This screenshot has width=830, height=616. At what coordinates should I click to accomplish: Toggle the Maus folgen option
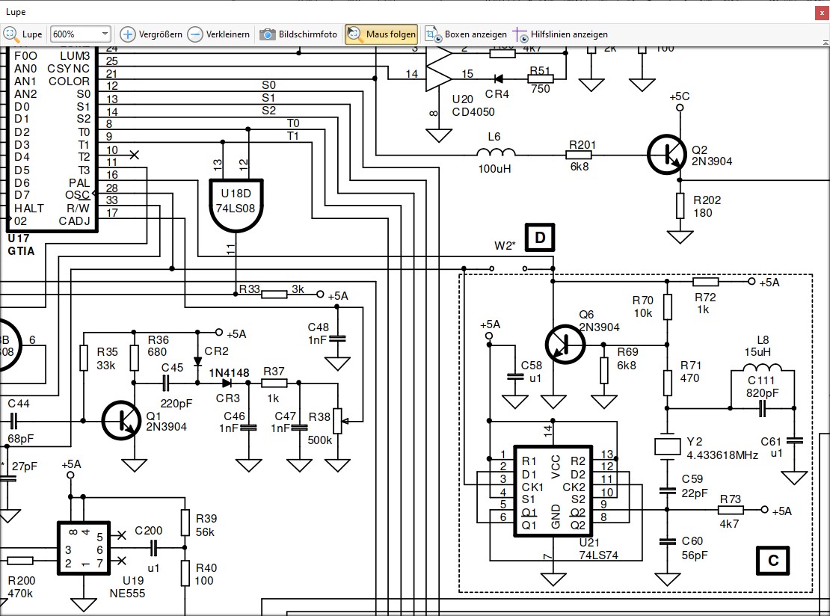pos(381,34)
